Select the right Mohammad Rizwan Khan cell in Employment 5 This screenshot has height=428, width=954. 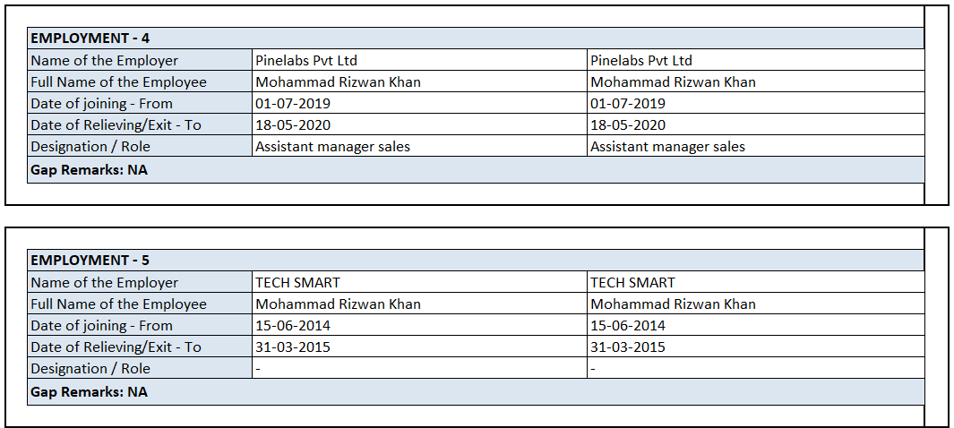(673, 304)
